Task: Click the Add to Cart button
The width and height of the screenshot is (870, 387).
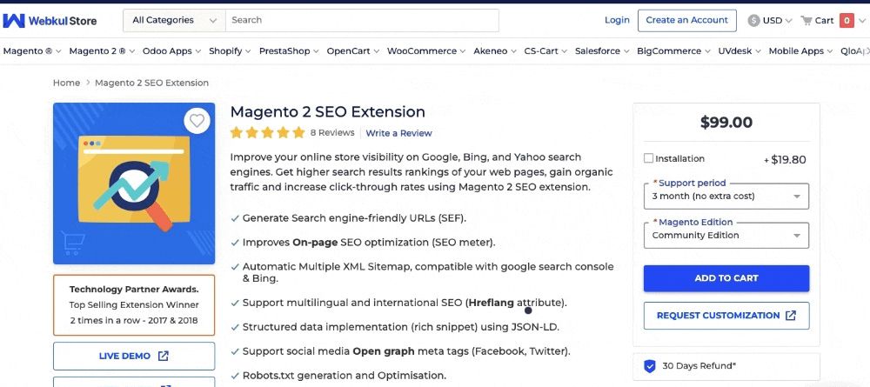Action: [x=726, y=278]
